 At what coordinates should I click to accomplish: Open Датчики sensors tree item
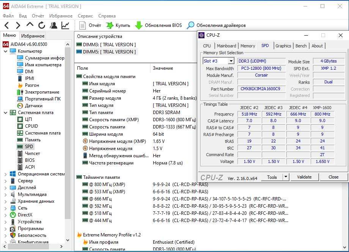click(x=30, y=106)
